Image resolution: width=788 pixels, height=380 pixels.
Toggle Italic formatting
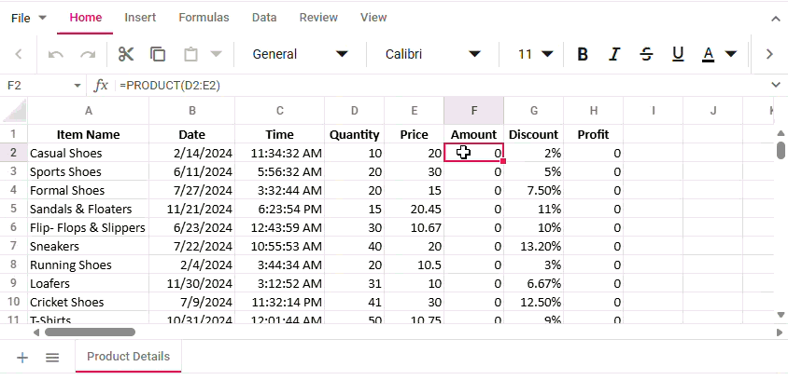click(614, 54)
